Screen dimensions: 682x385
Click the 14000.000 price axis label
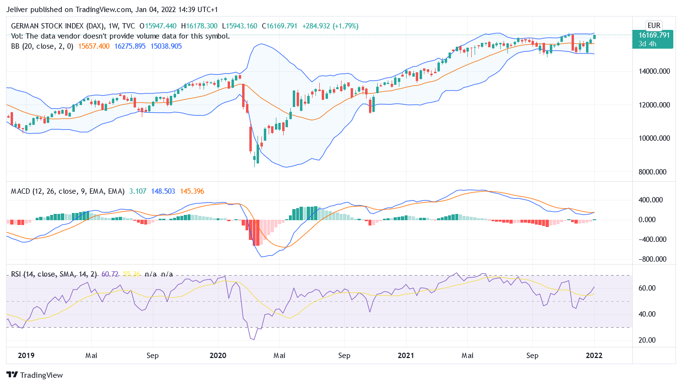click(x=654, y=71)
